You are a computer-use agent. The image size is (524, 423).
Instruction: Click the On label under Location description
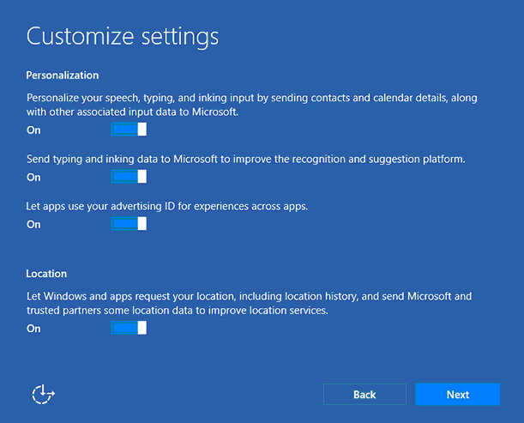point(33,329)
